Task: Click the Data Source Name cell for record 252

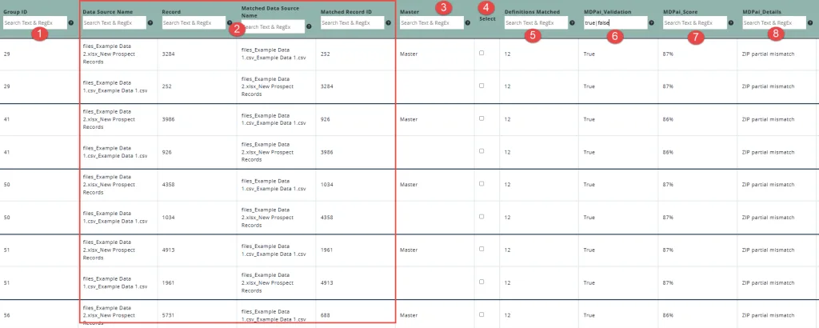Action: [x=115, y=86]
